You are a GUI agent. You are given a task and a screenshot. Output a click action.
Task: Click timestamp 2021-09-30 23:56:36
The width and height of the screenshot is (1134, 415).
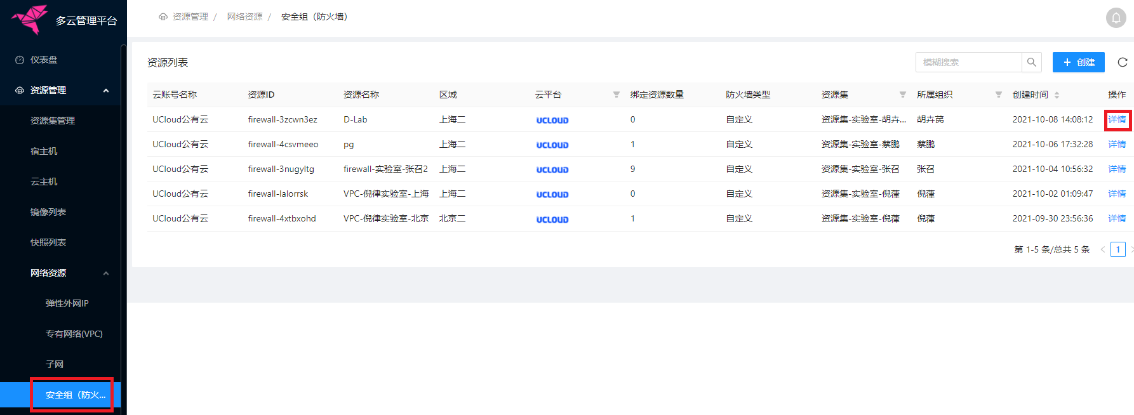click(x=1053, y=218)
